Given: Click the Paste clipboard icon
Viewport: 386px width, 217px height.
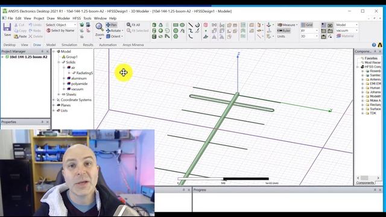Looking at the screenshot, I should (16, 36).
